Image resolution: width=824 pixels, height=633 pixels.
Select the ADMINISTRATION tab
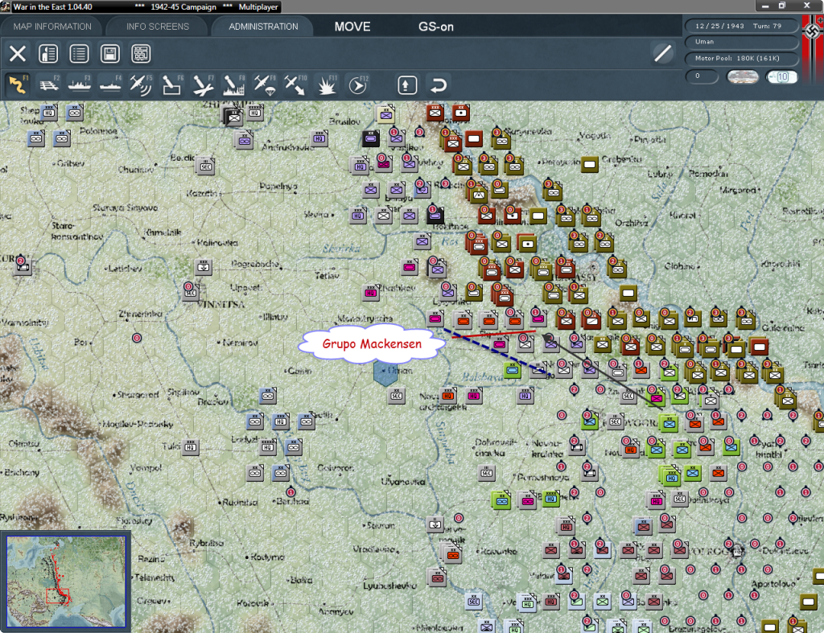pyautogui.click(x=263, y=27)
